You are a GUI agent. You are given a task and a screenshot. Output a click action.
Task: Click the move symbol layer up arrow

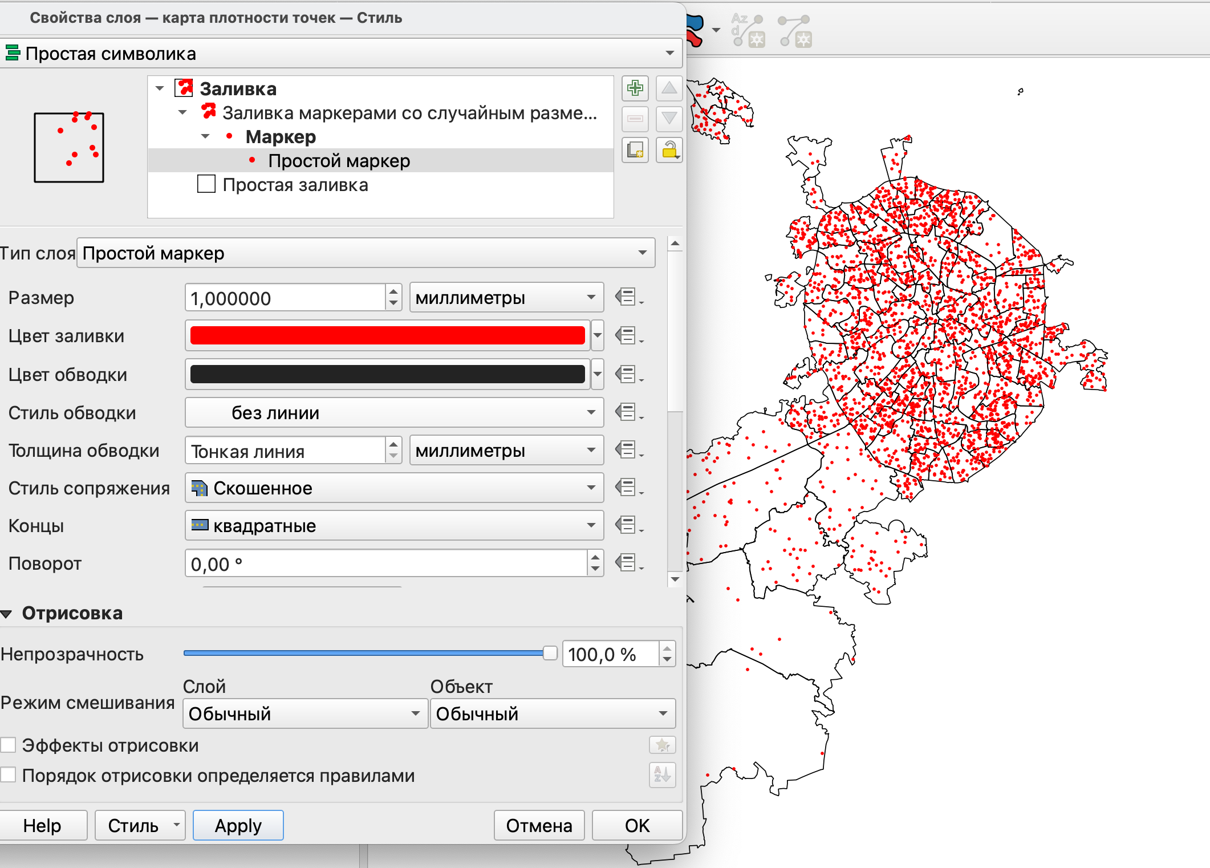click(x=669, y=88)
